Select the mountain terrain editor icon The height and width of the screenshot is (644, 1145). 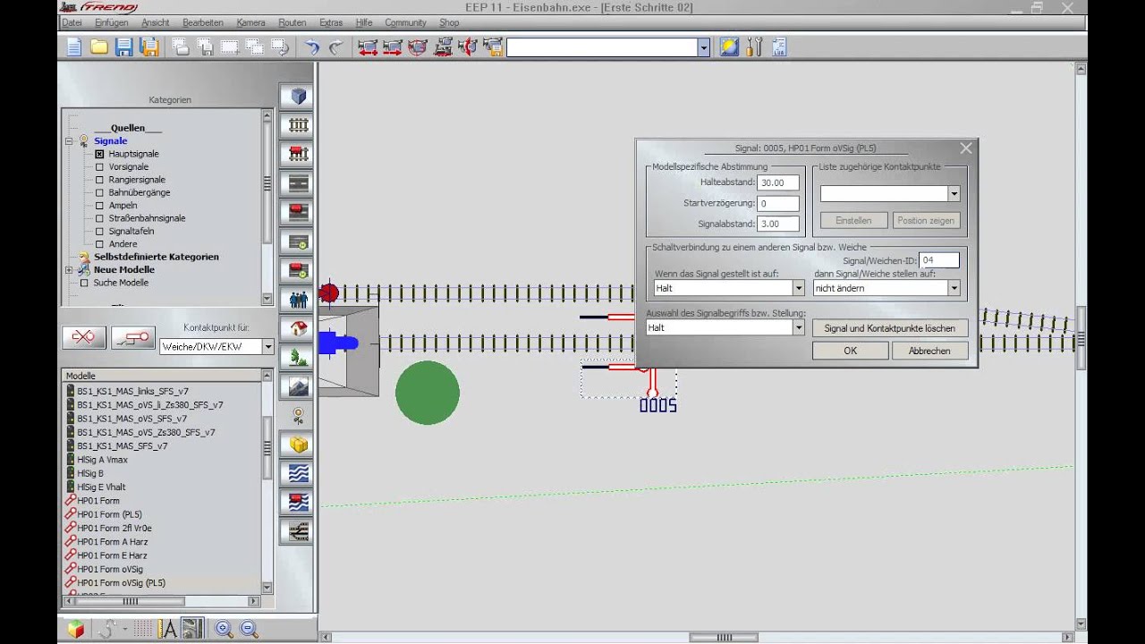298,386
